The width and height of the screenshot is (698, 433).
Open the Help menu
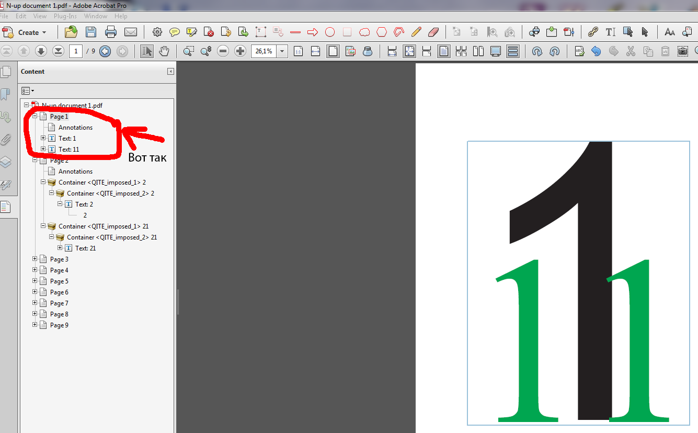coord(121,16)
